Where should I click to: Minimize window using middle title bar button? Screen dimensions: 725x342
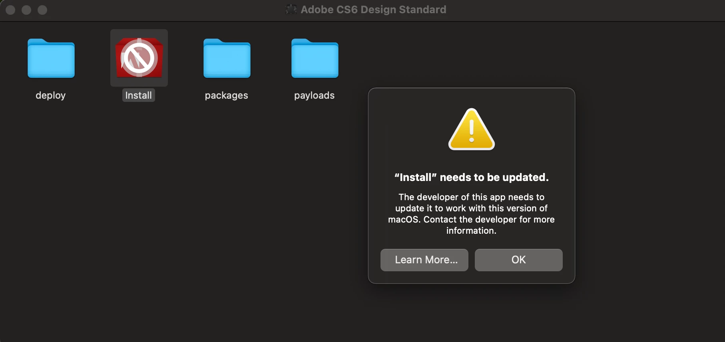[x=26, y=10]
